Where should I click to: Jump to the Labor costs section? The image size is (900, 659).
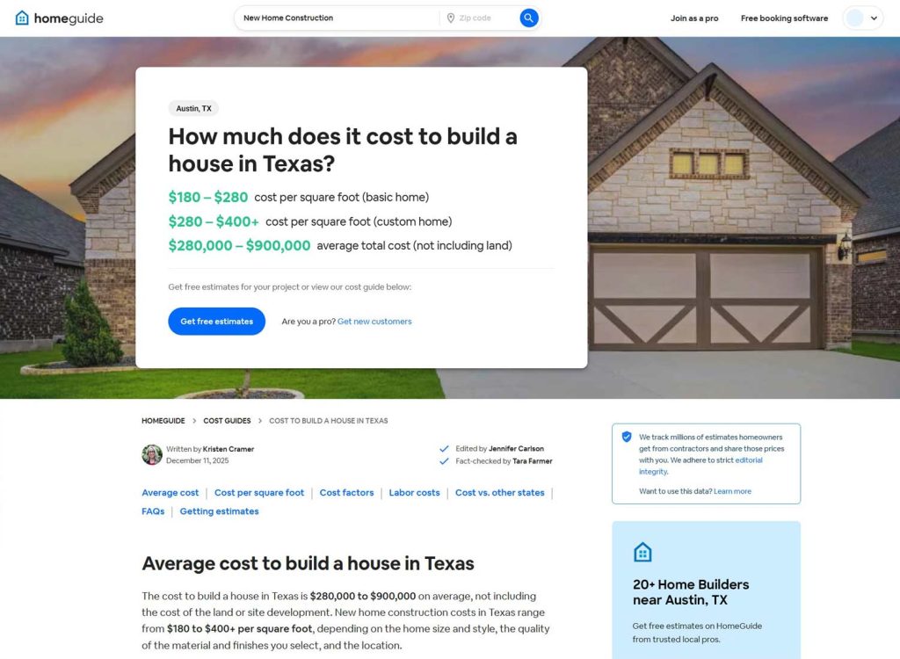(414, 493)
